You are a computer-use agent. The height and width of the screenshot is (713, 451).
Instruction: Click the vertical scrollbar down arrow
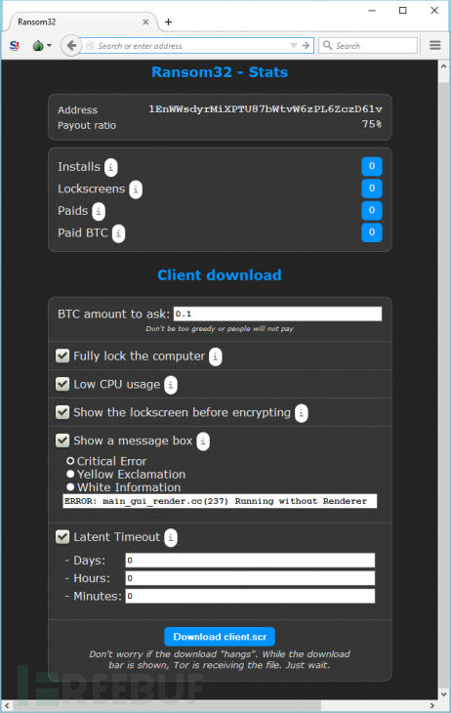click(x=444, y=694)
